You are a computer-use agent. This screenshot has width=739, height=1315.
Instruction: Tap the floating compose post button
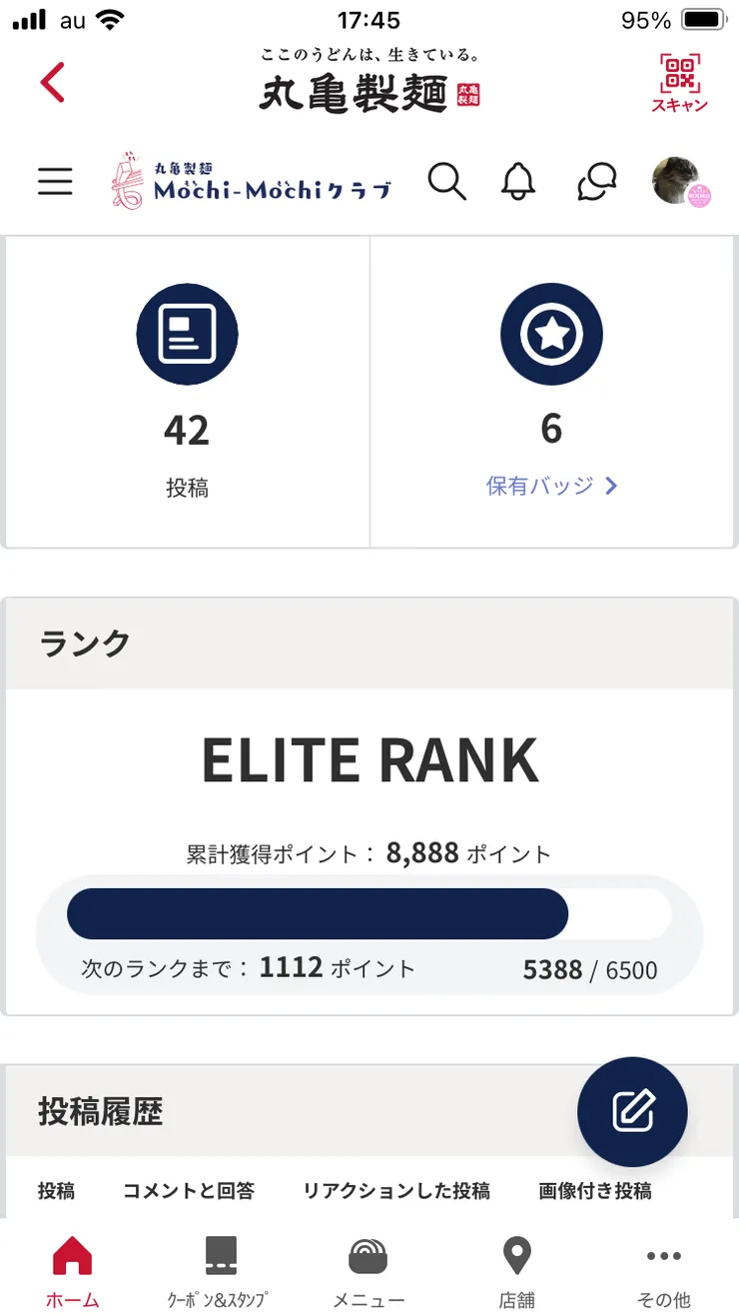pyautogui.click(x=632, y=1111)
